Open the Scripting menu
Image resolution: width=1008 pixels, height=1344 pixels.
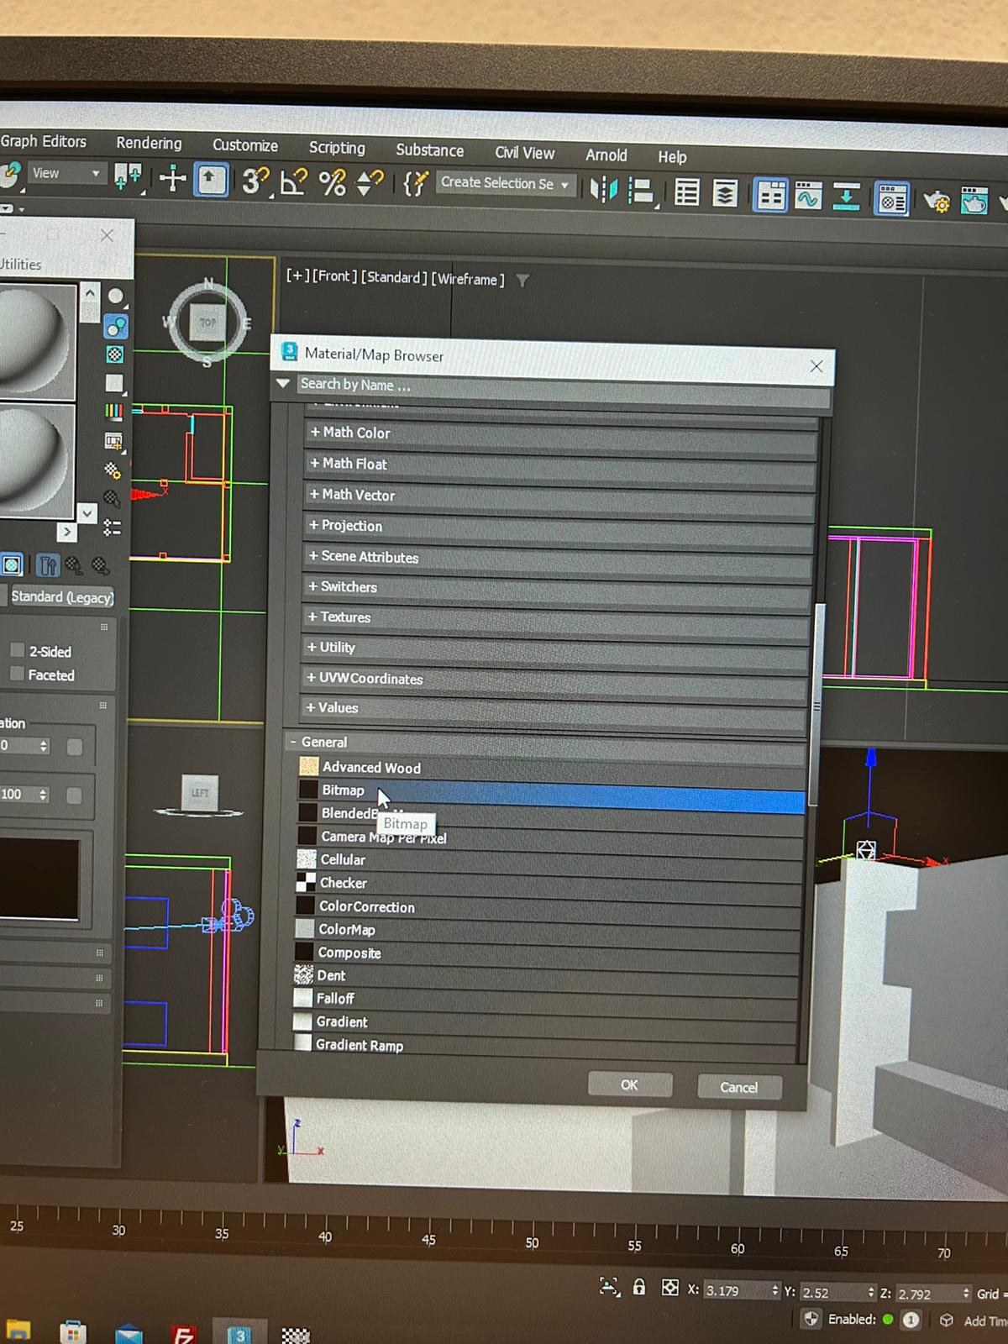[x=337, y=148]
